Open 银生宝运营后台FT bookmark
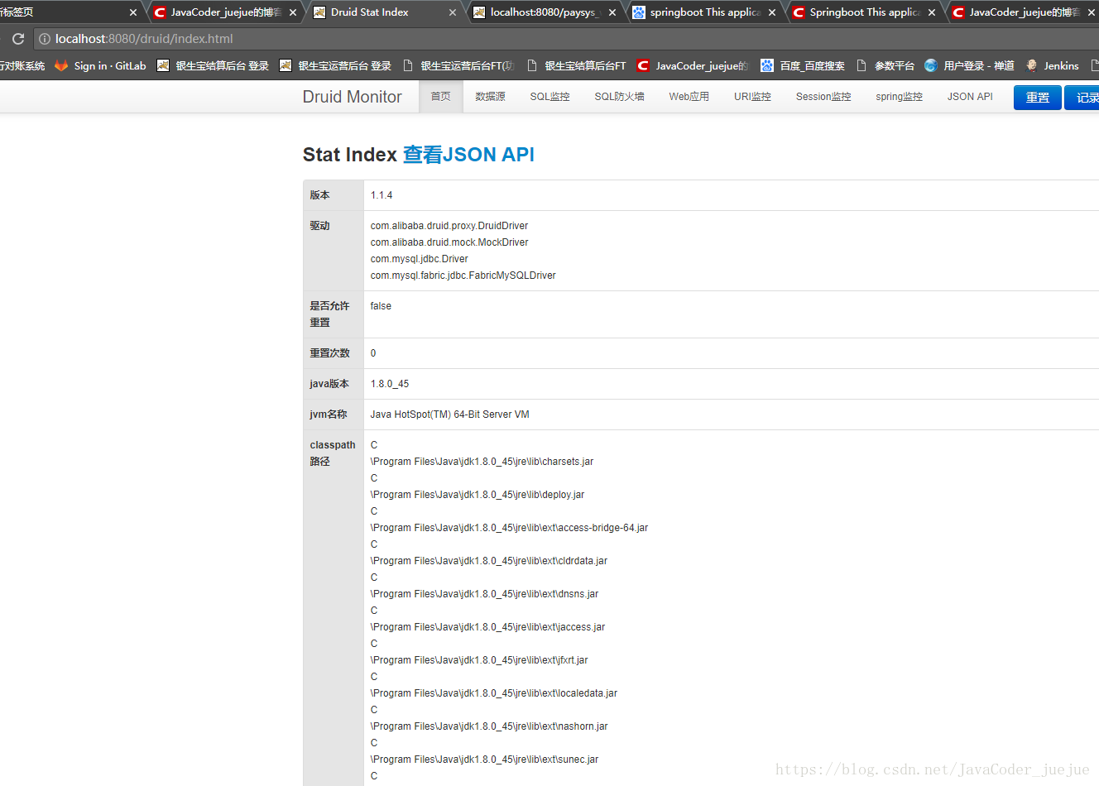The height and width of the screenshot is (786, 1099). click(x=458, y=65)
